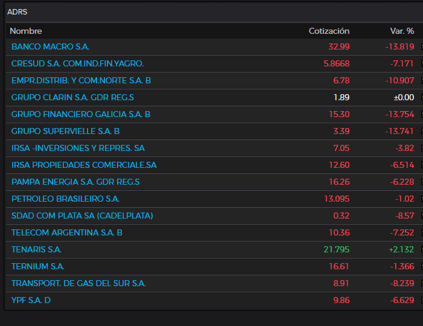Open the TENARIS S.A. link
423x326 pixels.
[x=36, y=249]
